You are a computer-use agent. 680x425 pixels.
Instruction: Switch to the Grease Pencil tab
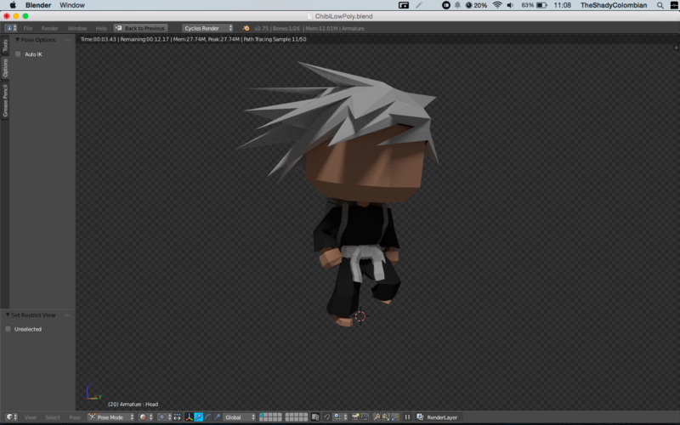click(x=5, y=100)
